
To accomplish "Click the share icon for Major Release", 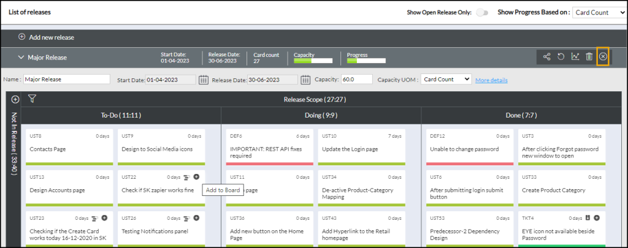I will coord(546,57).
